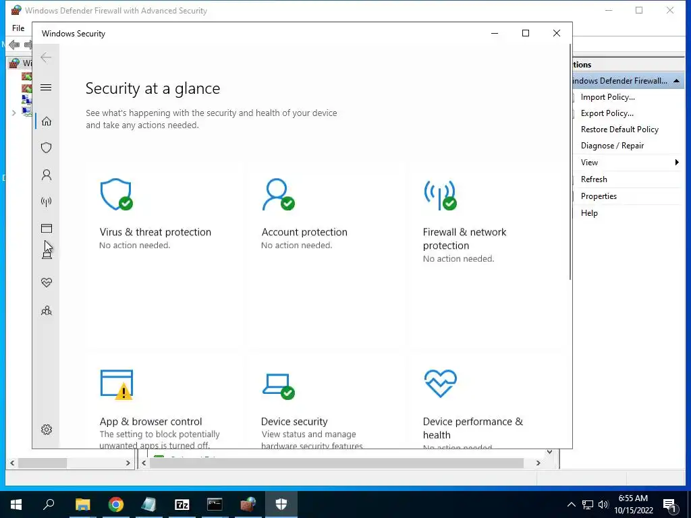The width and height of the screenshot is (691, 518).
Task: Open Command Prompt from taskbar
Action: 215,505
